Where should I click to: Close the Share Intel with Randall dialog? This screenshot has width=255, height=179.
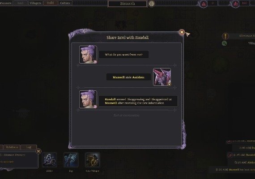182,32
